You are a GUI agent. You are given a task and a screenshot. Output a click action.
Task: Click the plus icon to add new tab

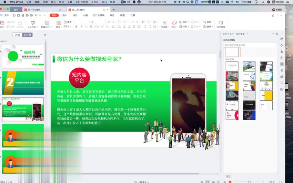(113, 10)
